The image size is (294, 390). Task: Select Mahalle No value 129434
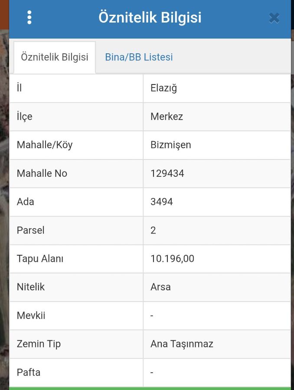(167, 173)
